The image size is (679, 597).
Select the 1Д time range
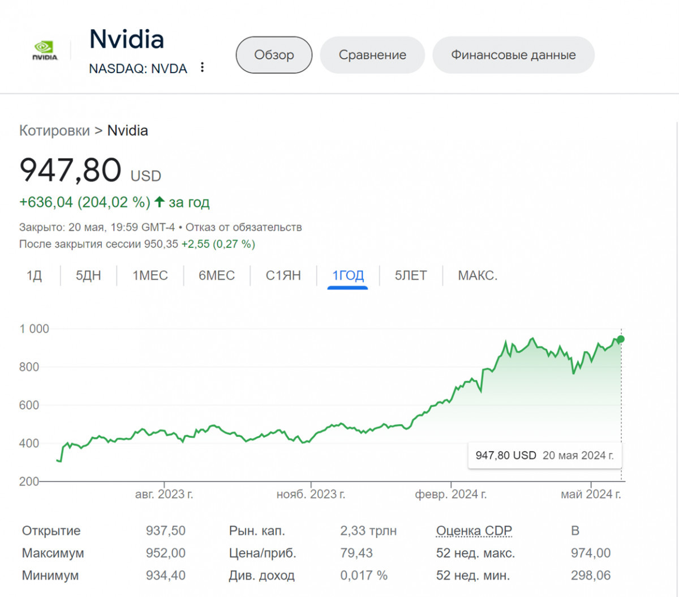pyautogui.click(x=34, y=276)
